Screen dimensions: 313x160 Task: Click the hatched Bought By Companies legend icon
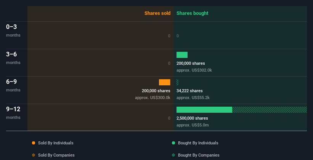[173, 155]
